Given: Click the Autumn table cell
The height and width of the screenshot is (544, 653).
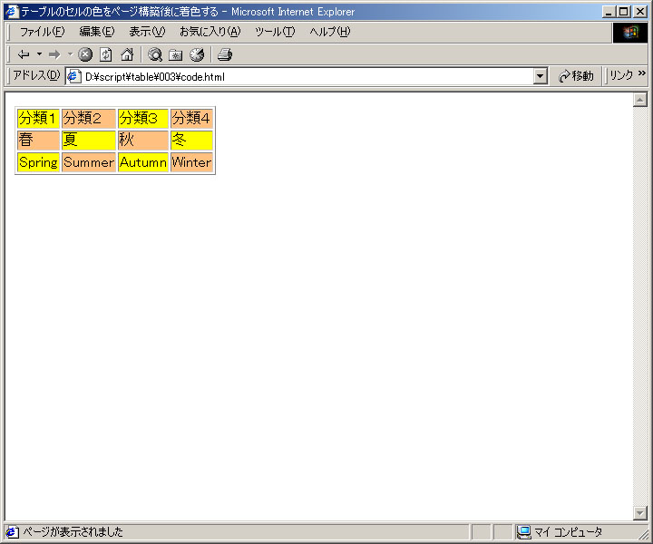Looking at the screenshot, I should 143,162.
